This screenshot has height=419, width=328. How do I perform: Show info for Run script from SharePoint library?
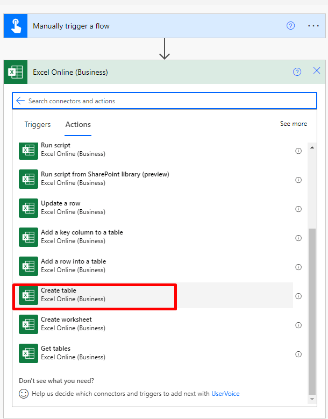(x=298, y=180)
